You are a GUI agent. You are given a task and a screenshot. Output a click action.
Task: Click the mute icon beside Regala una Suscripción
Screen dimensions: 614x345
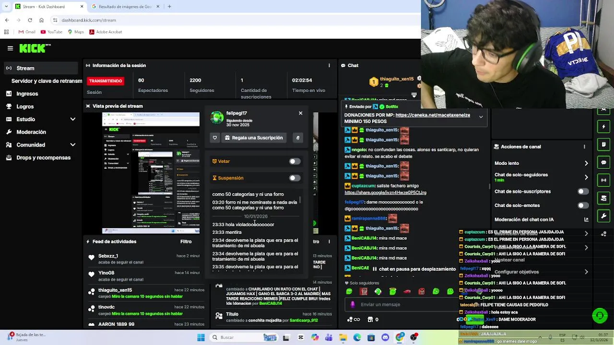click(x=298, y=138)
